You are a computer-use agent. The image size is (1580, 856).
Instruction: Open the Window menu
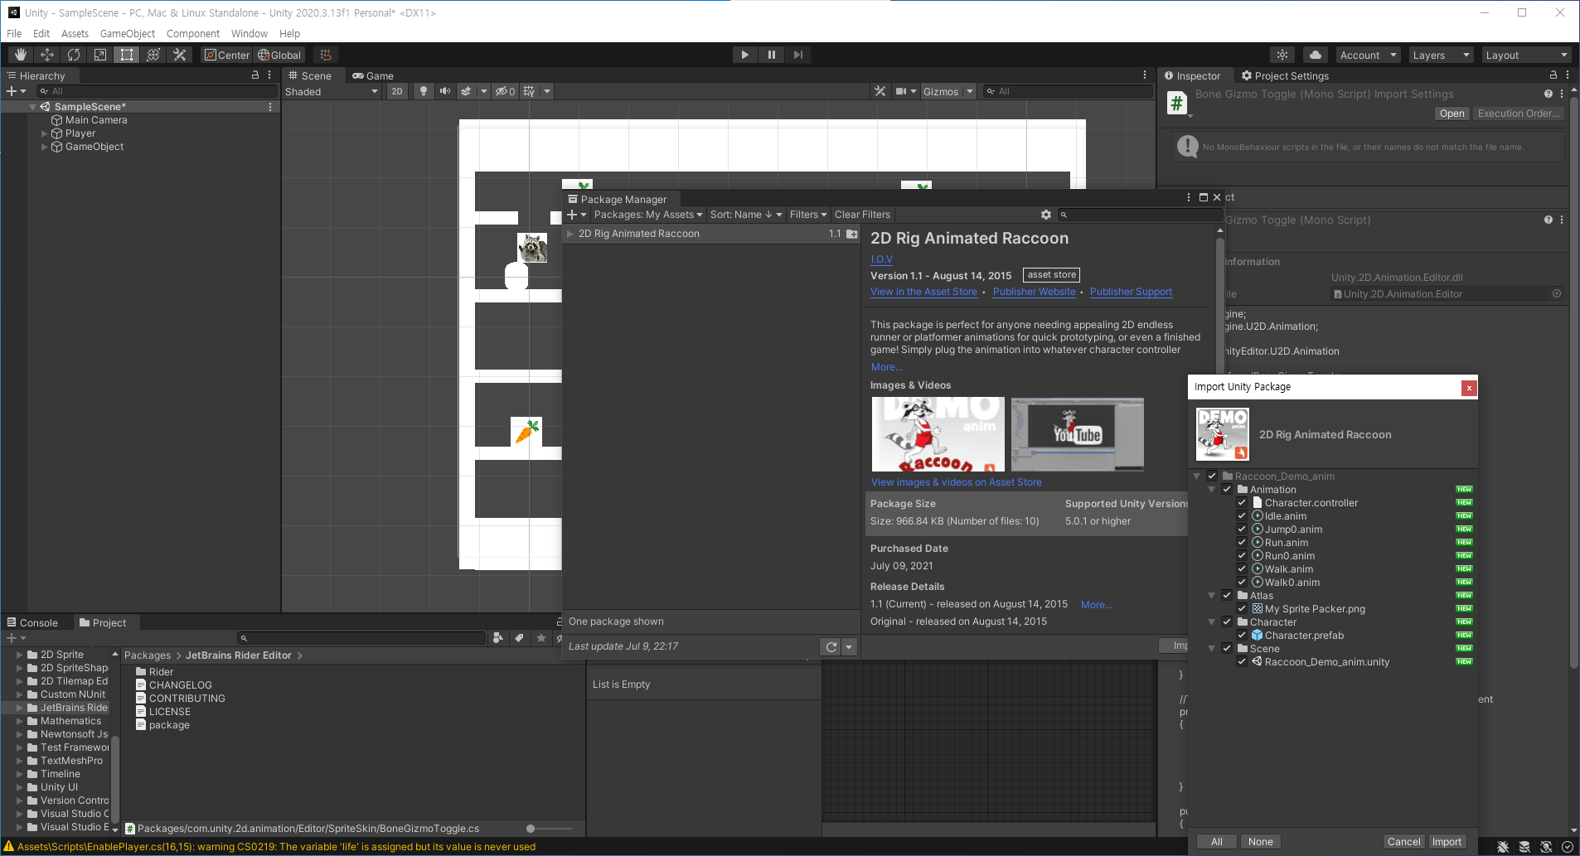(x=250, y=34)
